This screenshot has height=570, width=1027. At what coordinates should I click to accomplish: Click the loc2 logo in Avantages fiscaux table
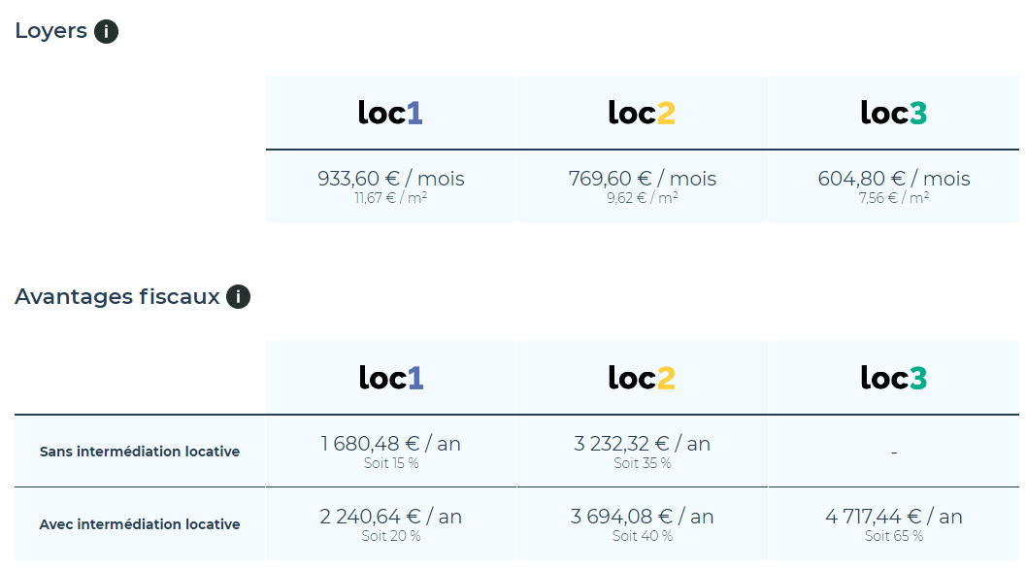[x=642, y=378]
